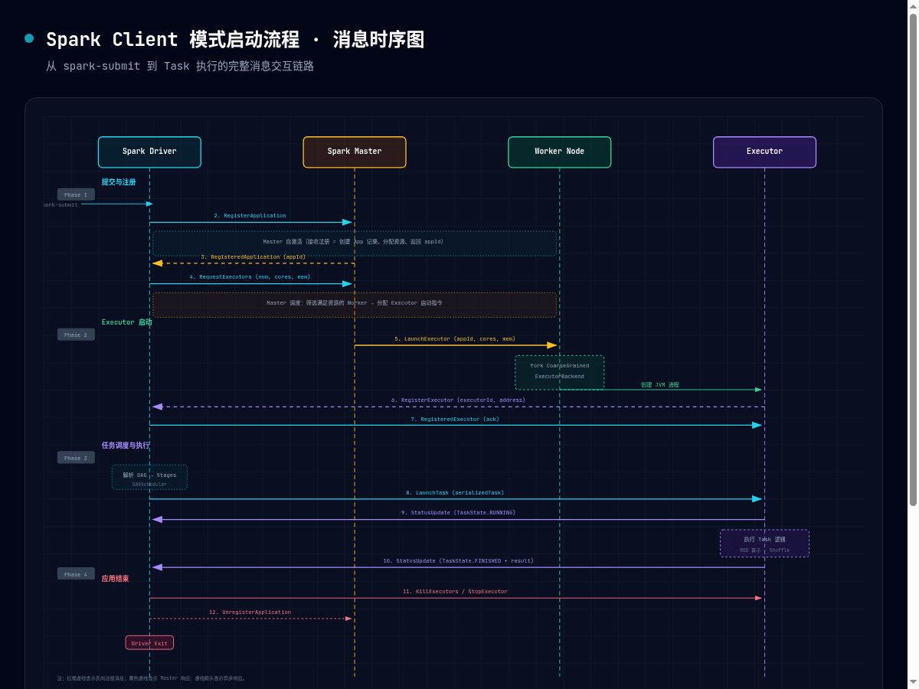Click message '12. UnregisterApplication'

point(250,612)
